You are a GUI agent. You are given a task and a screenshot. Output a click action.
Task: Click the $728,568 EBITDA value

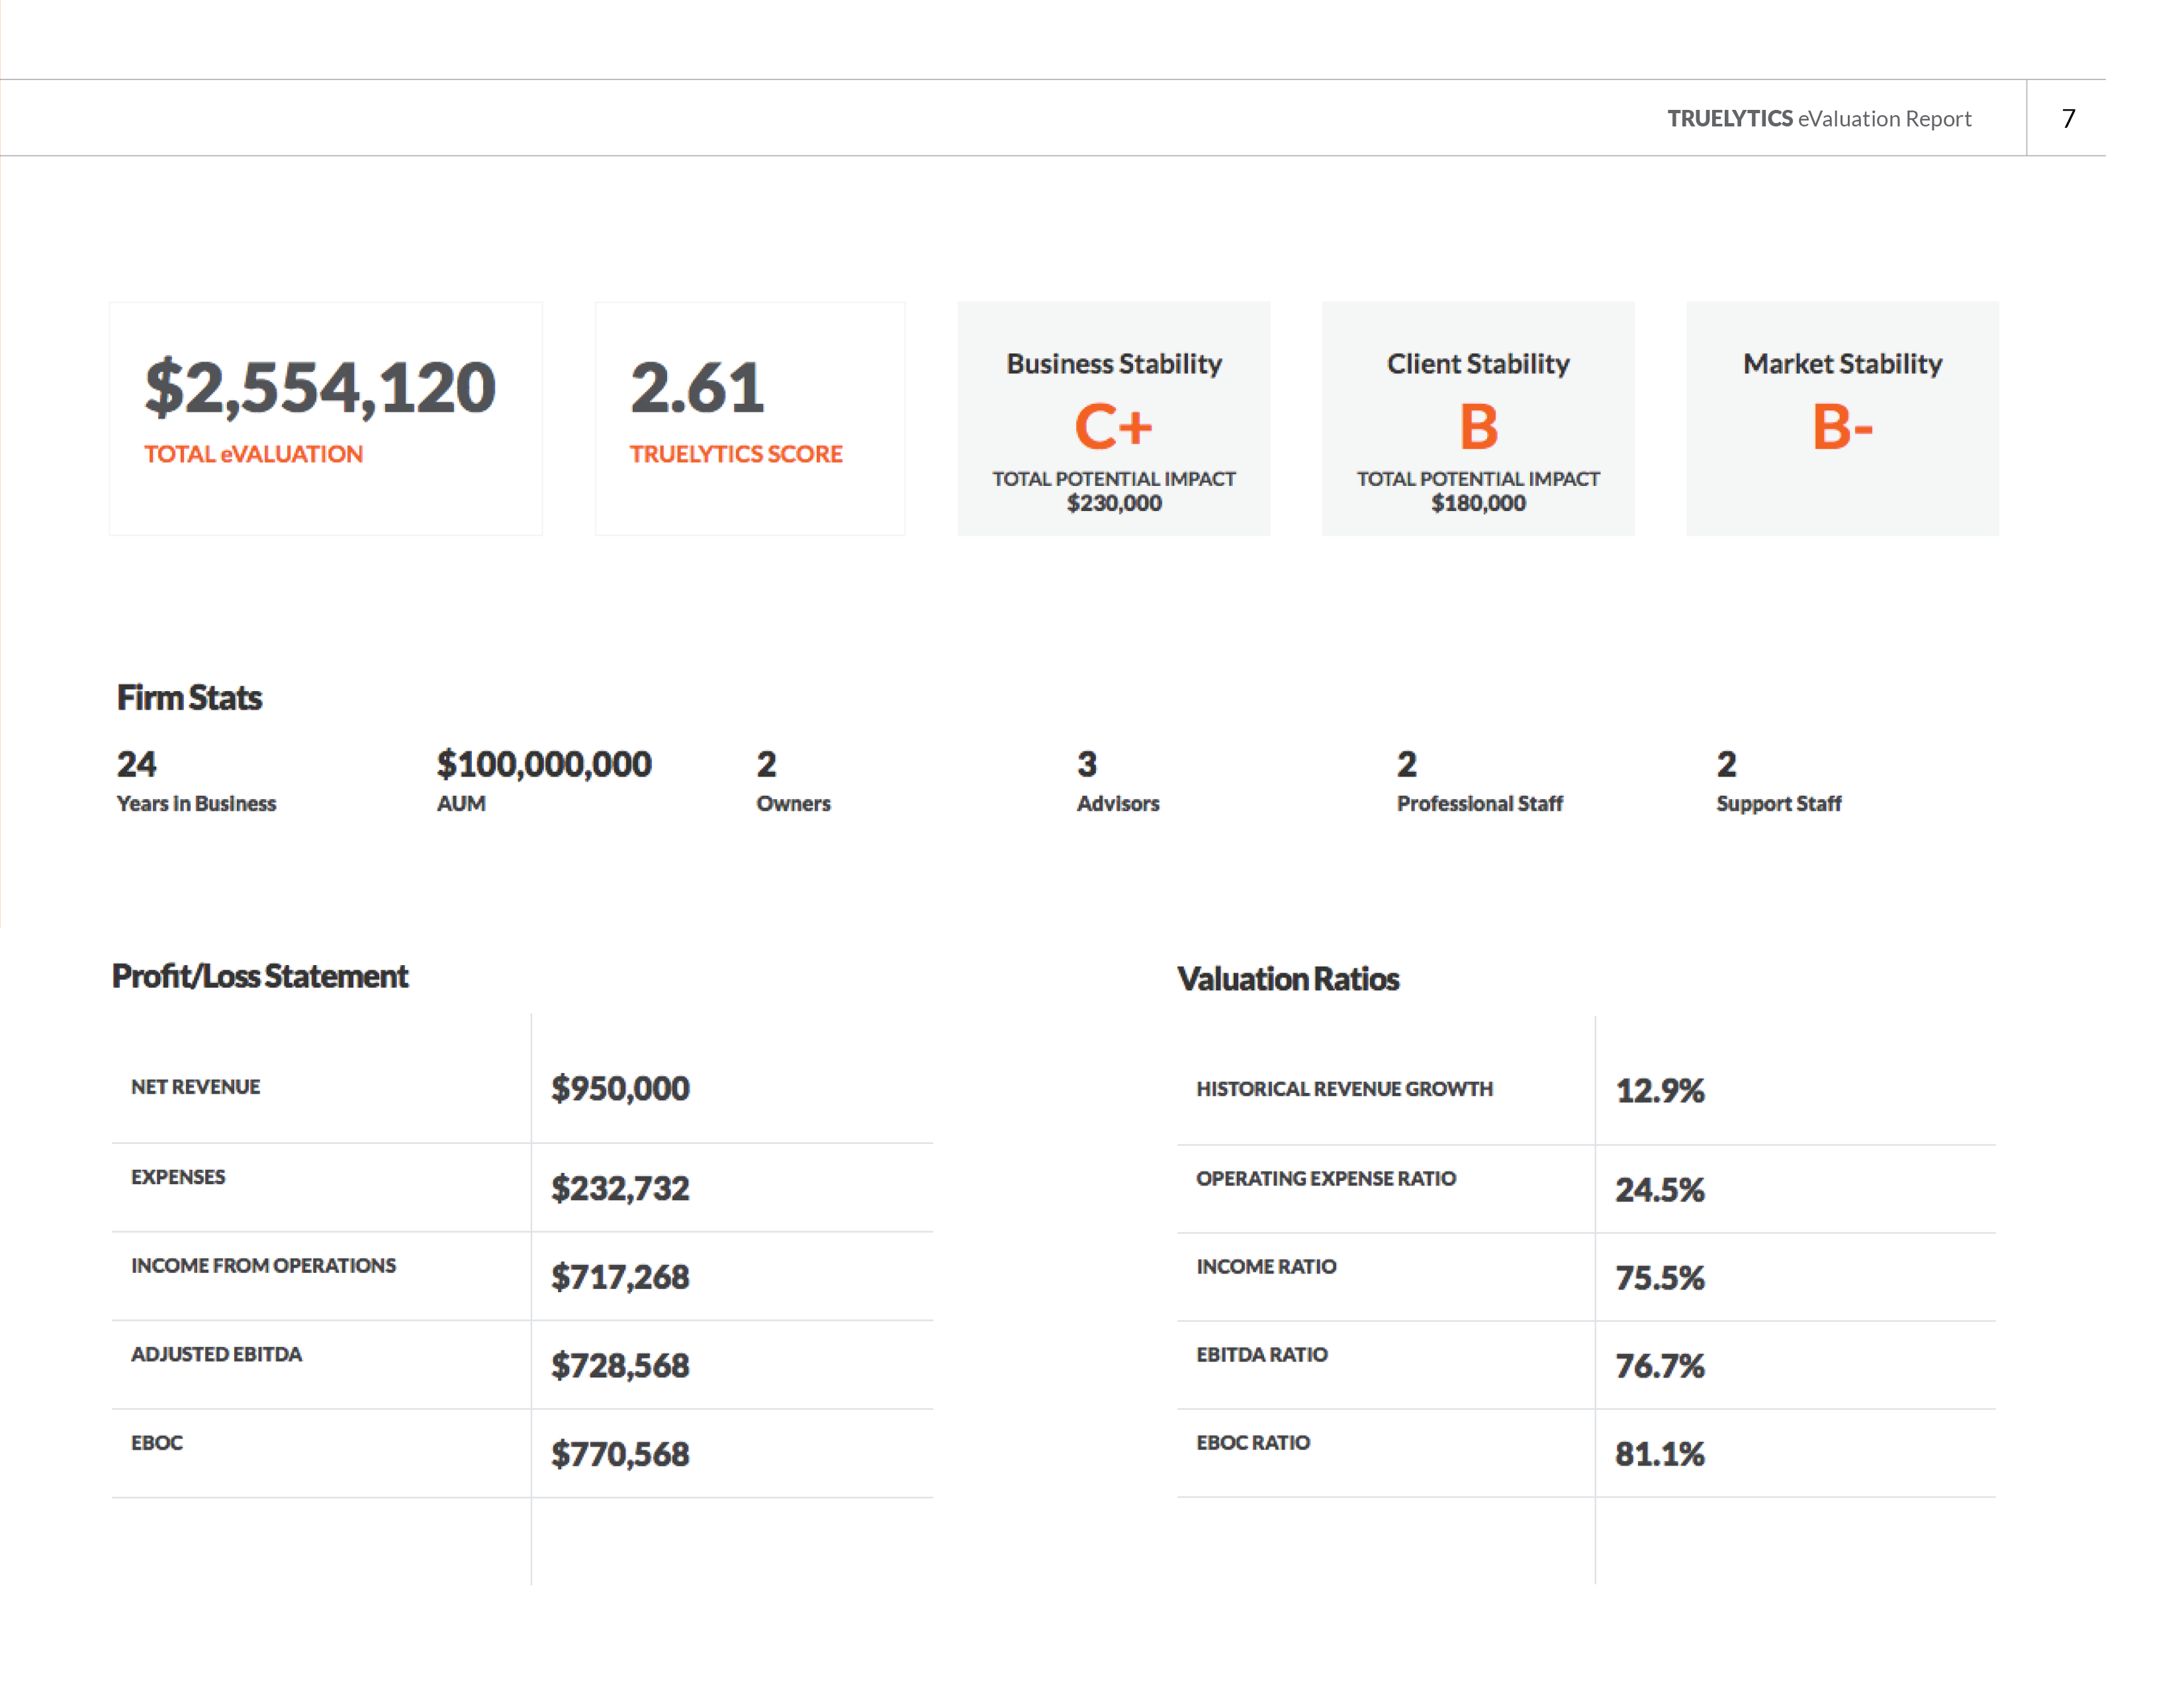(x=620, y=1366)
